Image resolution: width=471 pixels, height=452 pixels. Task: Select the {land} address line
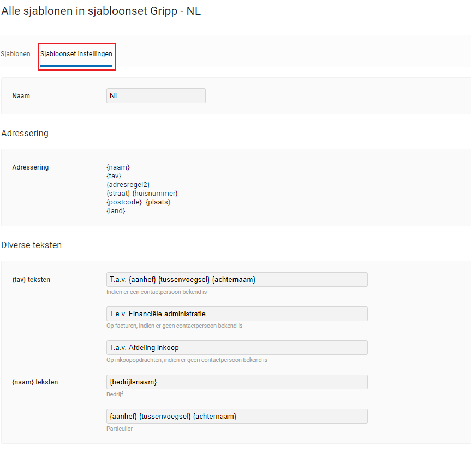pyautogui.click(x=116, y=210)
